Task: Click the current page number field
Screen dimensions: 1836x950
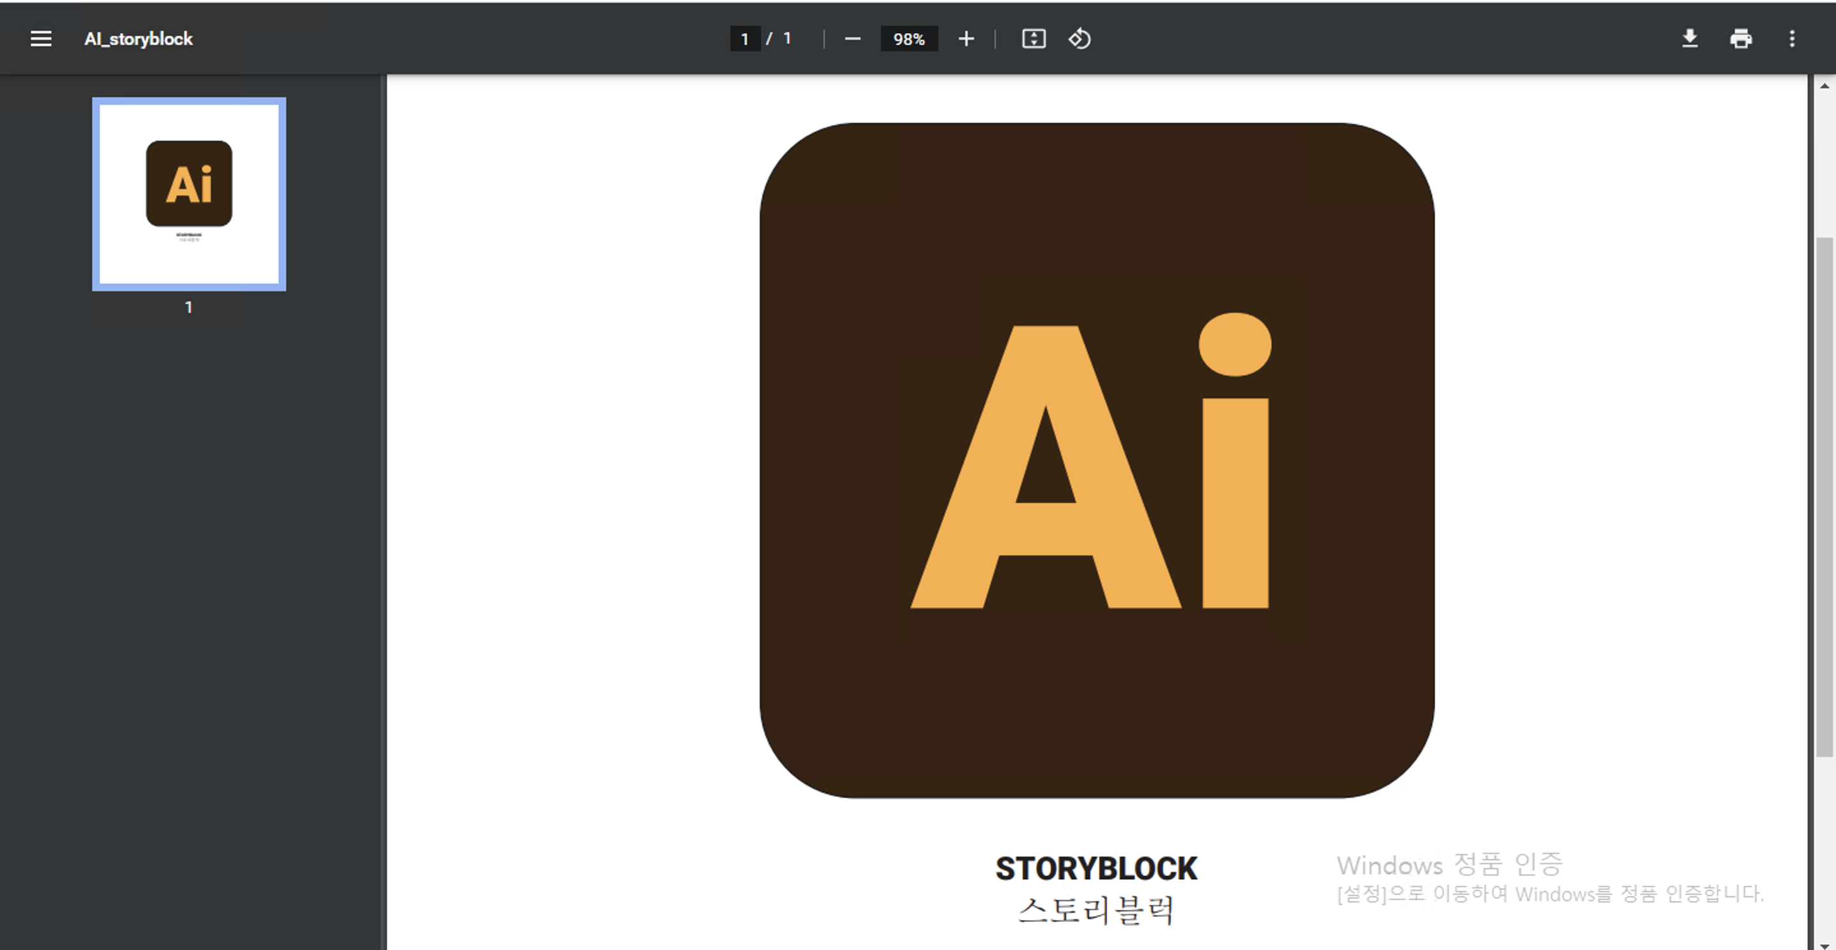Action: (745, 38)
